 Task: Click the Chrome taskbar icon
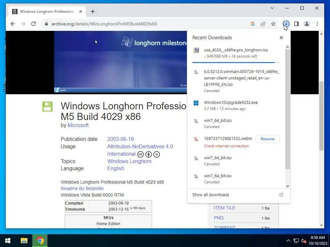click(x=40, y=241)
